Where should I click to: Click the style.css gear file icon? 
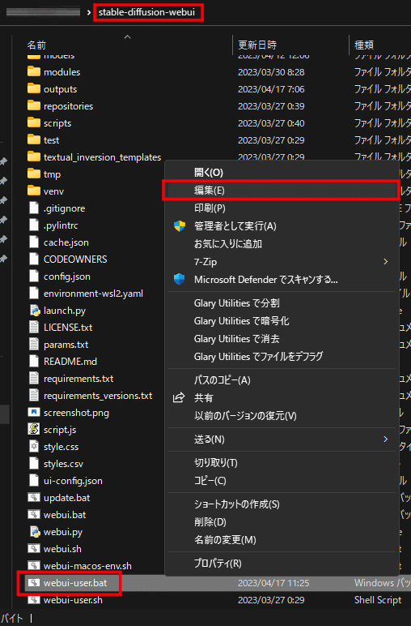[34, 446]
